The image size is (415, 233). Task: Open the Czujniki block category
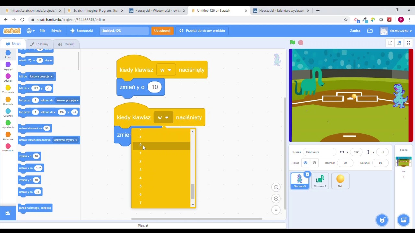tap(8, 113)
